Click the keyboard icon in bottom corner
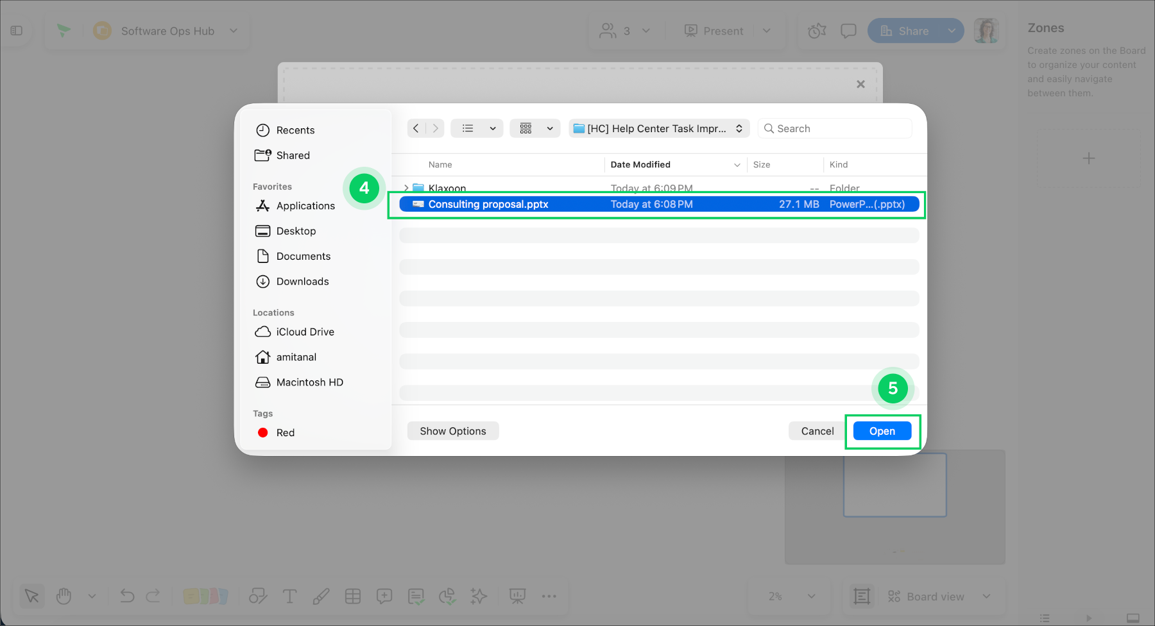The width and height of the screenshot is (1155, 626). click(x=1133, y=618)
